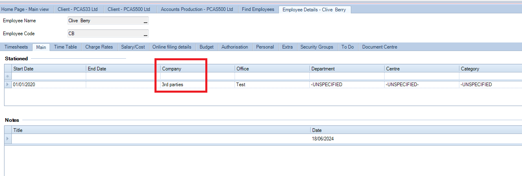This screenshot has height=176, width=522.
Task: Open the Authorisation tab
Action: pyautogui.click(x=235, y=47)
